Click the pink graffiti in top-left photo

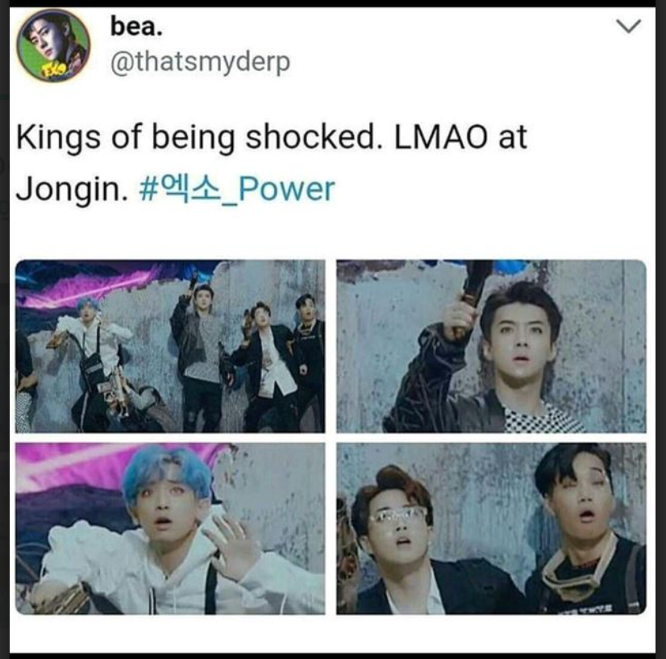tap(85, 287)
